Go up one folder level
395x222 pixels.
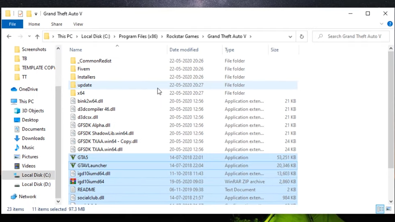[x=37, y=36]
